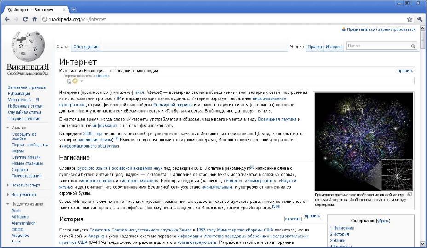Image resolution: width=427 pixels, height=248 pixels.
Task: Open the IP protocol link
Action: tap(119, 98)
